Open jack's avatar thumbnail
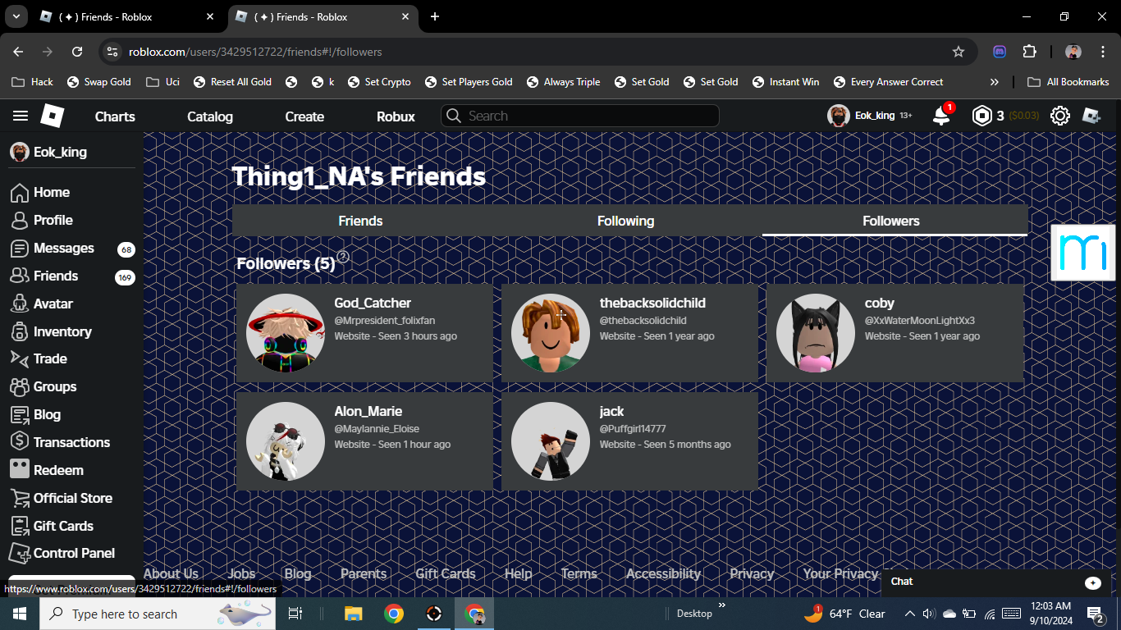The width and height of the screenshot is (1121, 630). coord(551,441)
